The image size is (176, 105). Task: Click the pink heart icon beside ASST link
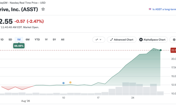150,9
